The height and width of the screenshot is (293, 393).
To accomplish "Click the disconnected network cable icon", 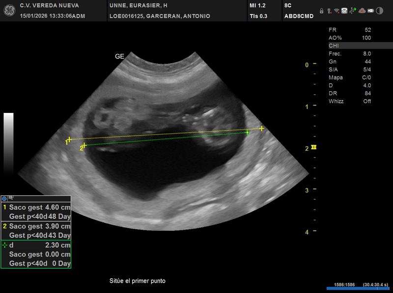I will 329,10.
